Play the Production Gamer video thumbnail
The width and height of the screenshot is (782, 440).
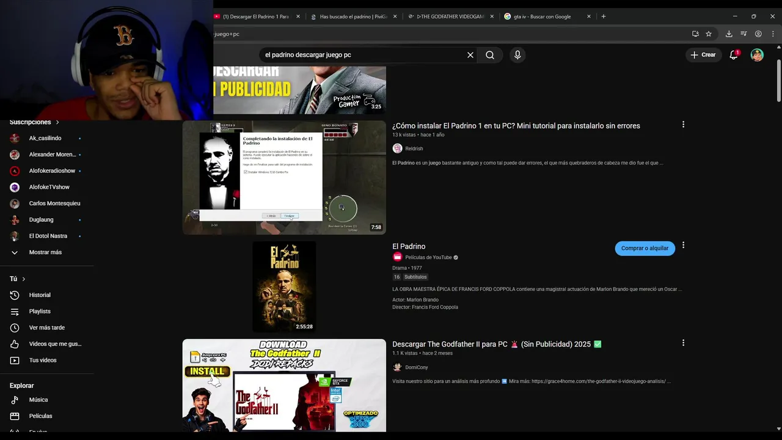click(x=299, y=90)
